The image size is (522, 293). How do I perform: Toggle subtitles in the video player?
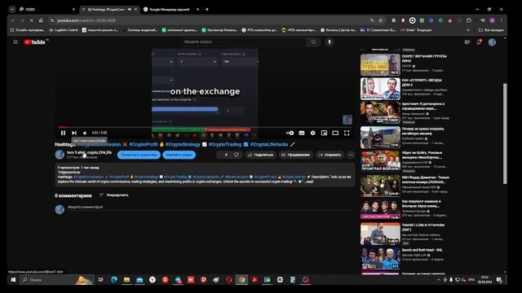tap(302, 133)
